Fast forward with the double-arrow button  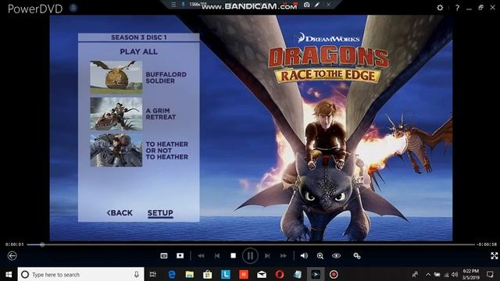[x=283, y=256]
